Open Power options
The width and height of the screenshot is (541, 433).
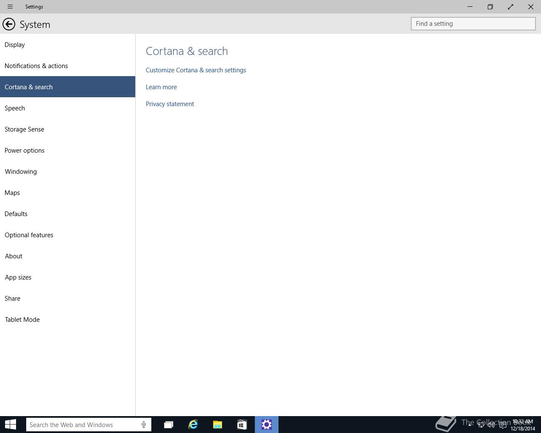[x=68, y=150]
